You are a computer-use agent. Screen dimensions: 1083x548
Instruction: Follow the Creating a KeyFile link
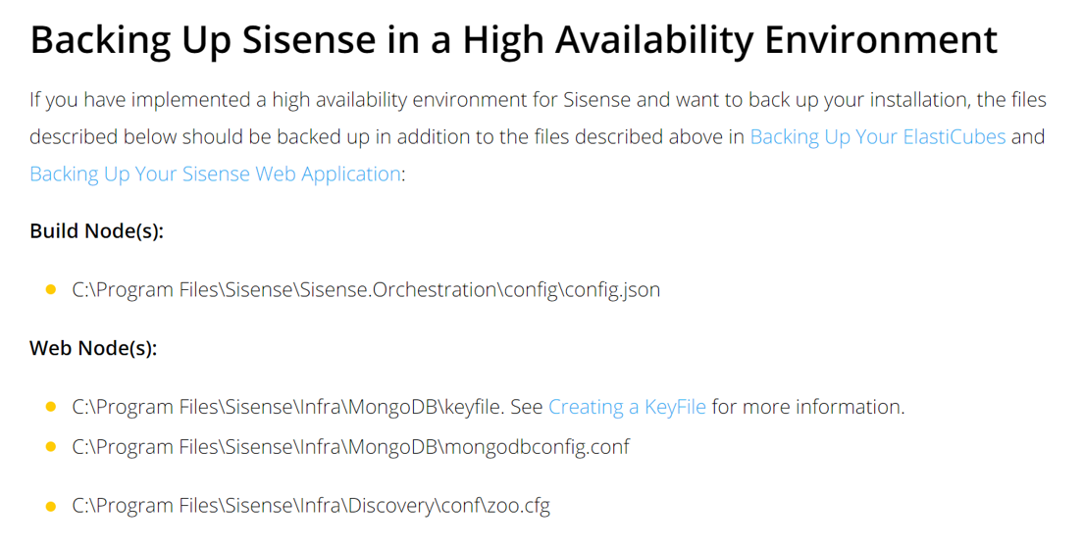[x=627, y=407]
